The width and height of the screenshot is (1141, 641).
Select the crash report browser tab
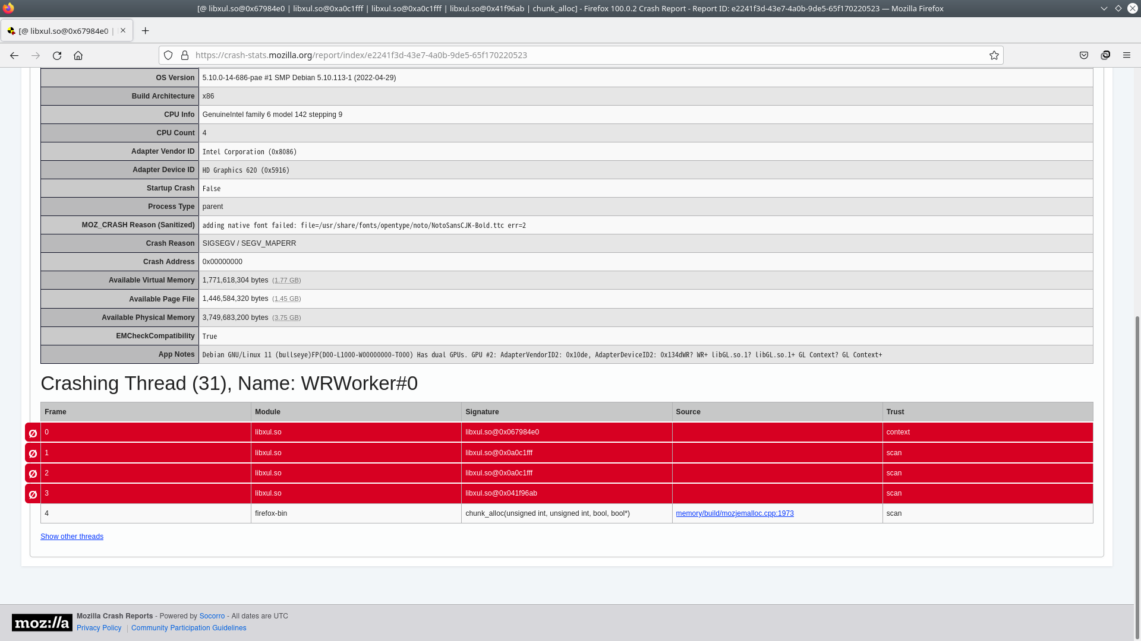(67, 31)
